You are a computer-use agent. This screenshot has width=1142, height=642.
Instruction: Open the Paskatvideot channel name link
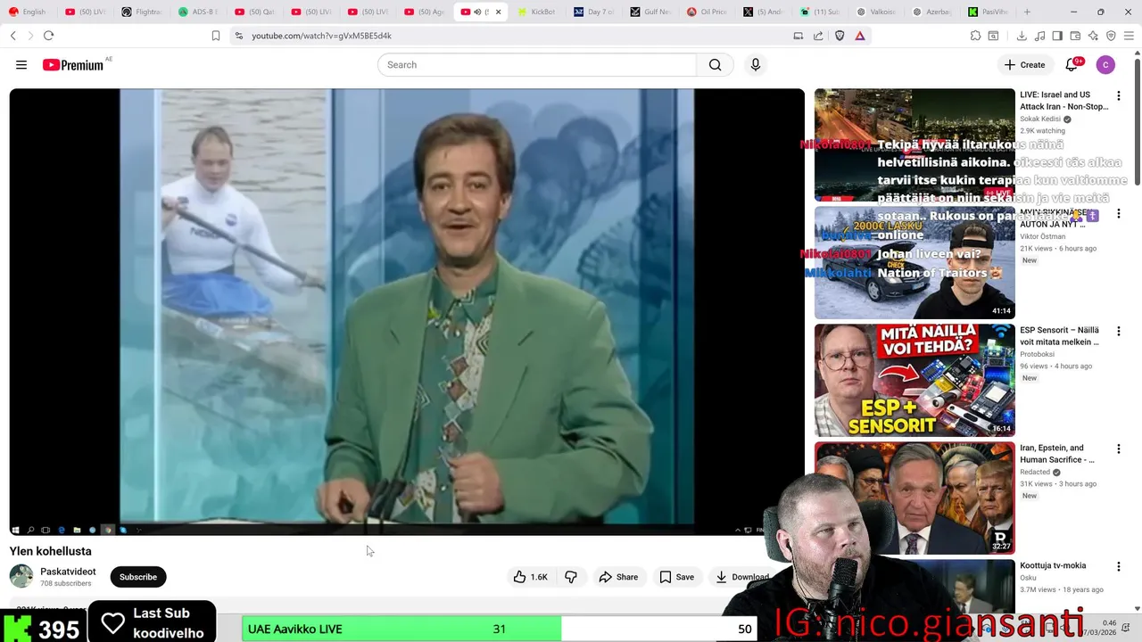tap(68, 572)
